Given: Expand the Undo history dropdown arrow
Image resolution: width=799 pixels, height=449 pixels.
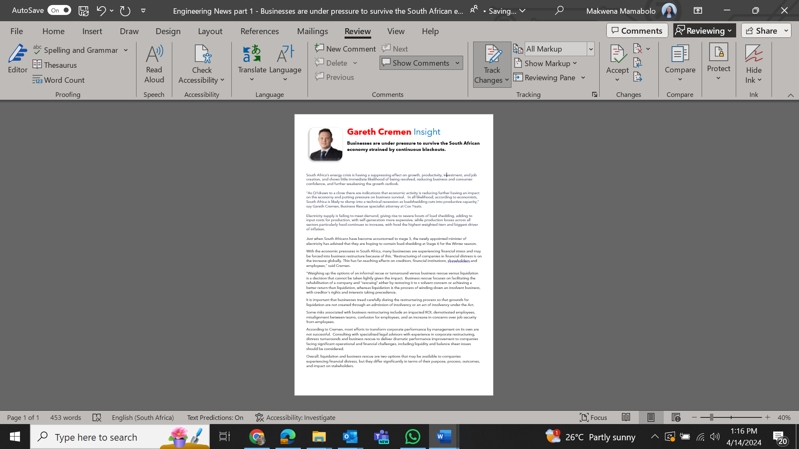Looking at the screenshot, I should click(x=112, y=10).
